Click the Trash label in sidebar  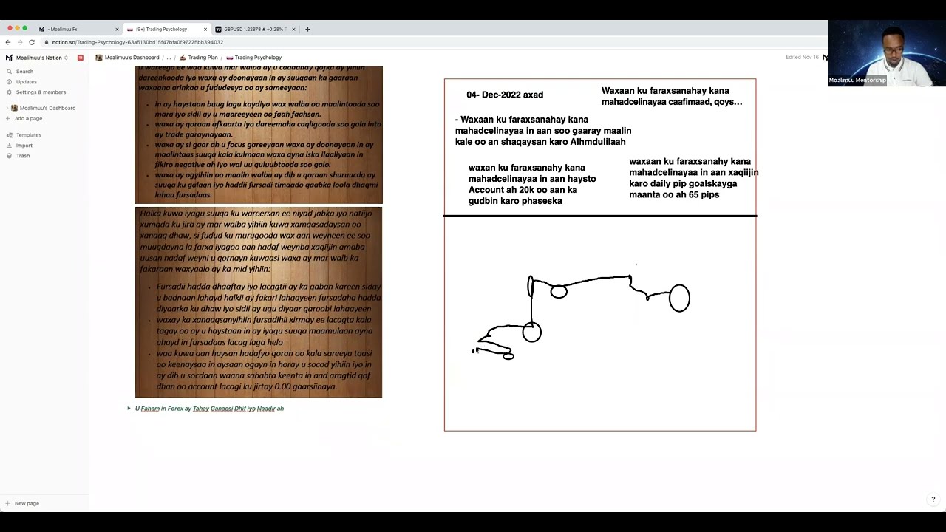(23, 156)
